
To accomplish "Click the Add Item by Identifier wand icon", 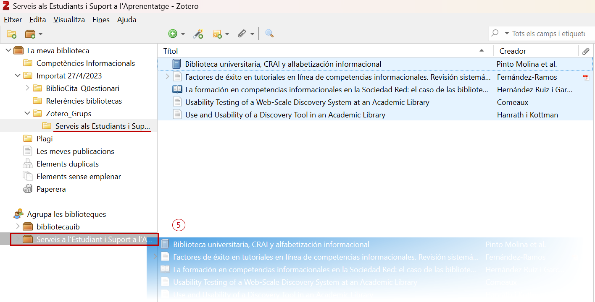I will pos(198,34).
